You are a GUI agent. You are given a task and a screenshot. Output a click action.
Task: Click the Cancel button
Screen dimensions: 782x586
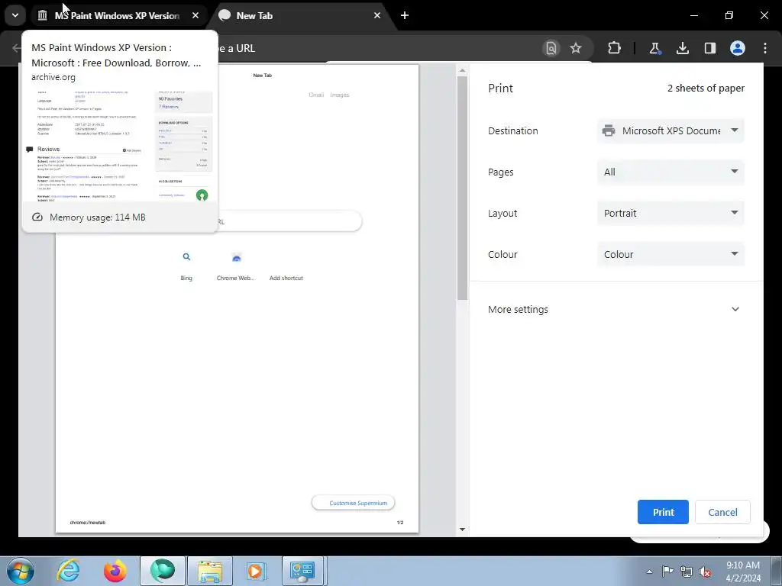(x=722, y=512)
